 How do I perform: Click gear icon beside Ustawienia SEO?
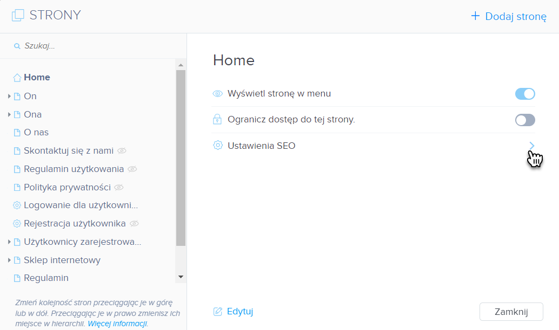coord(217,146)
